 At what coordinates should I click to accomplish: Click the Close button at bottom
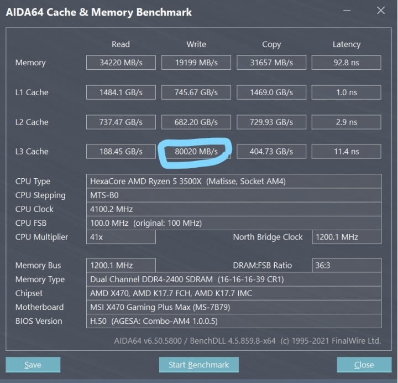[x=364, y=365]
